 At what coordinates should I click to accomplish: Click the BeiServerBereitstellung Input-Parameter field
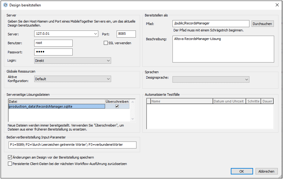click(72, 145)
